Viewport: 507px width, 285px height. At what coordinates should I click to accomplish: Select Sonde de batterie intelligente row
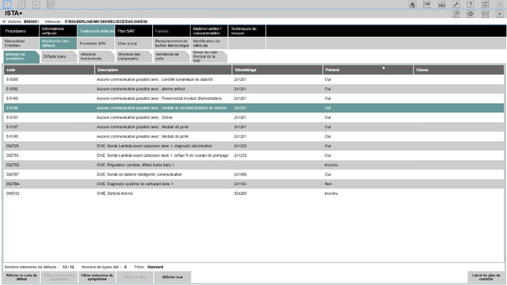tap(253, 174)
